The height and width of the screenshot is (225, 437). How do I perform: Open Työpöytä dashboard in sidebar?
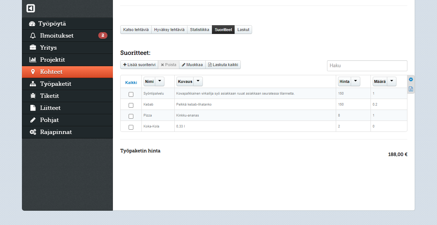[x=53, y=24]
